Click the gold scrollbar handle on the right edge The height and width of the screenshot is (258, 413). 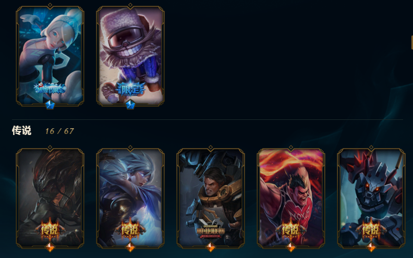411,43
